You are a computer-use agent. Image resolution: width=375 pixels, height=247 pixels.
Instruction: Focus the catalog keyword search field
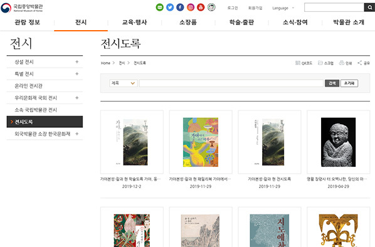click(x=231, y=83)
